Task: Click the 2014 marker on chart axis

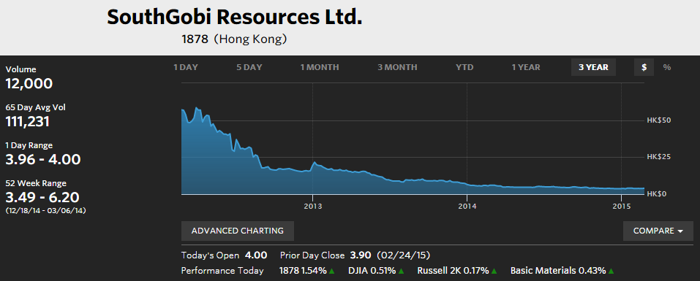Action: (x=467, y=207)
